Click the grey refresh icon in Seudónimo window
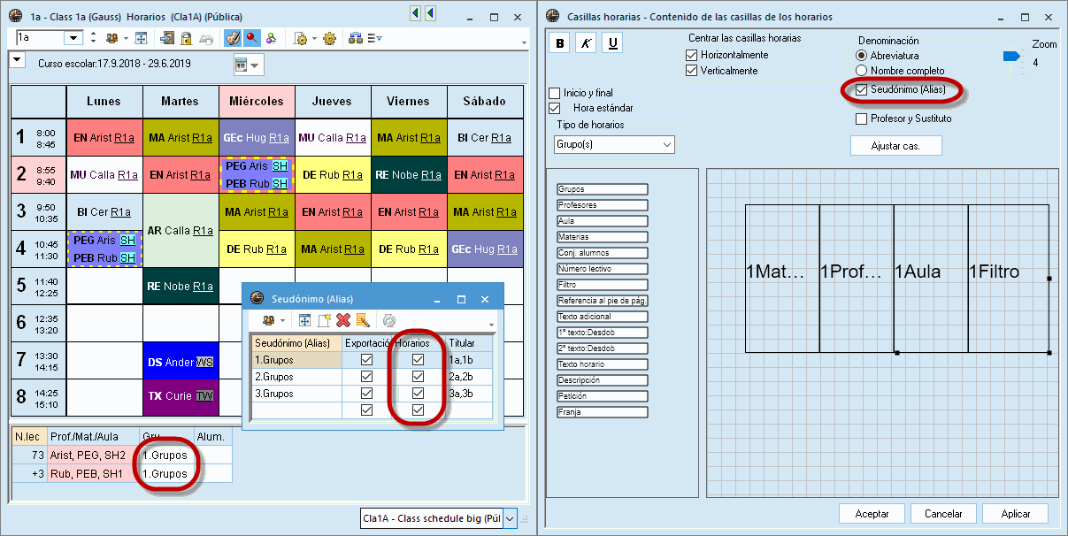Viewport: 1068px width, 536px height. point(388,320)
